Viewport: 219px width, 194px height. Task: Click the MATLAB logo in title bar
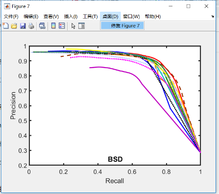point(7,6)
